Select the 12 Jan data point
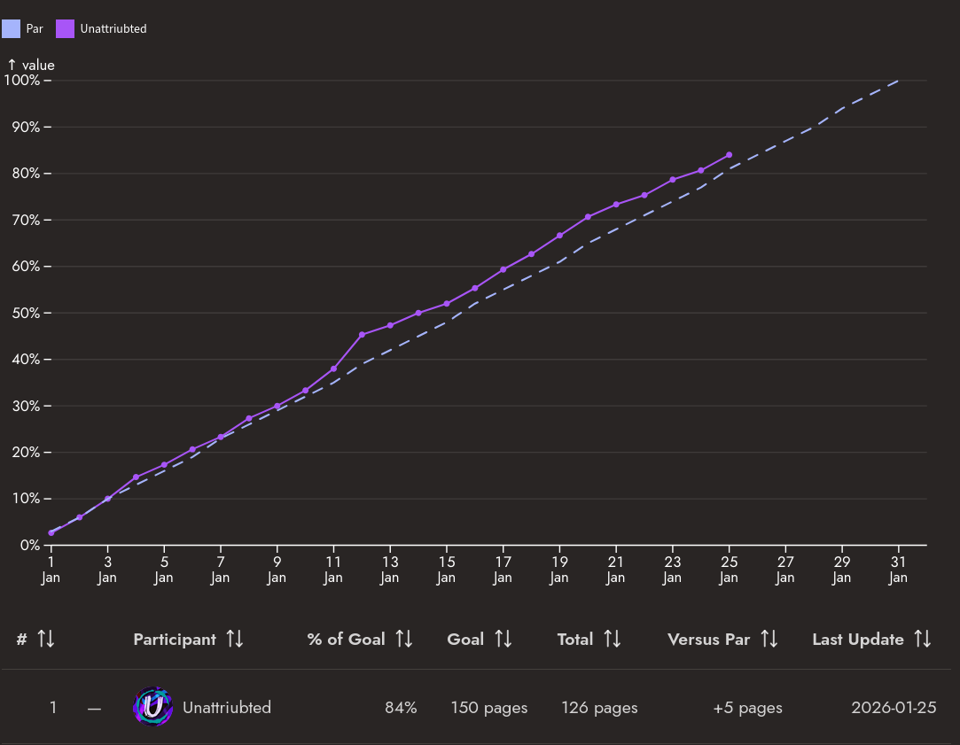Image resolution: width=960 pixels, height=745 pixels. pyautogui.click(x=362, y=335)
